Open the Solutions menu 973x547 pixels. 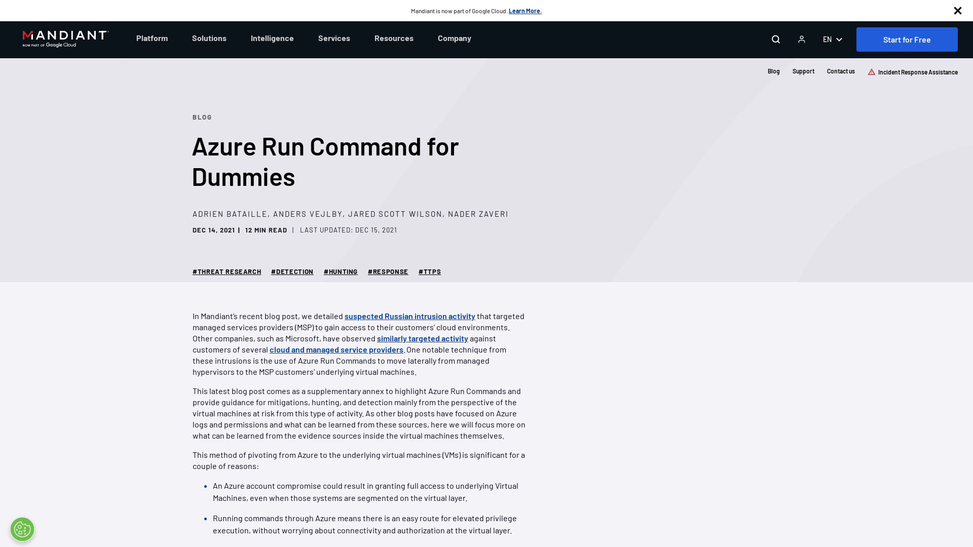(x=209, y=38)
